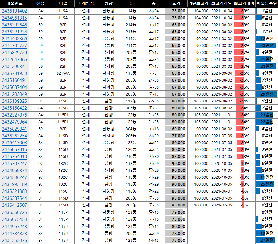Select the 층 column header
The width and height of the screenshot is (278, 244).
tap(153, 3)
